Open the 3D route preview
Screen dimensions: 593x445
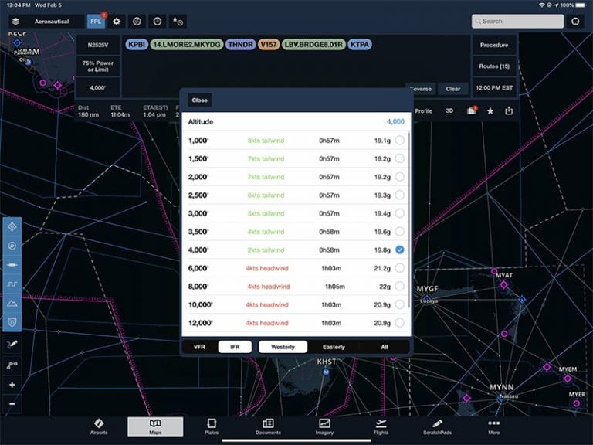tap(449, 111)
